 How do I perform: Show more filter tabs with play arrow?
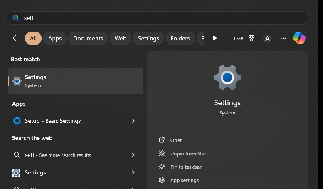pos(215,38)
